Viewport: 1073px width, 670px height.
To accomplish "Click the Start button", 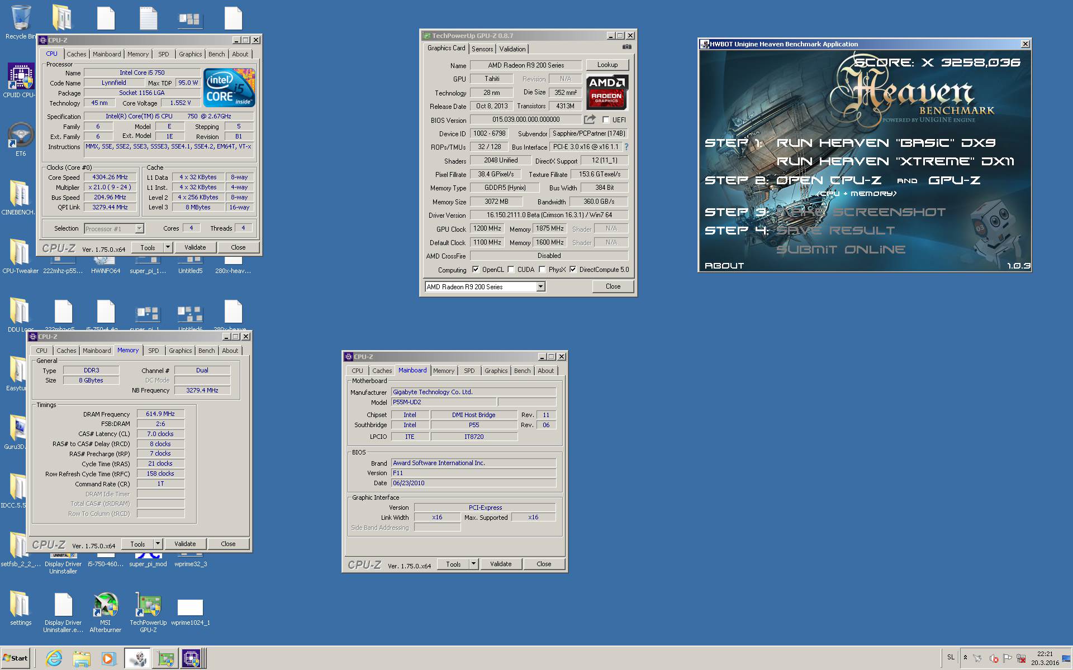I will [x=15, y=658].
